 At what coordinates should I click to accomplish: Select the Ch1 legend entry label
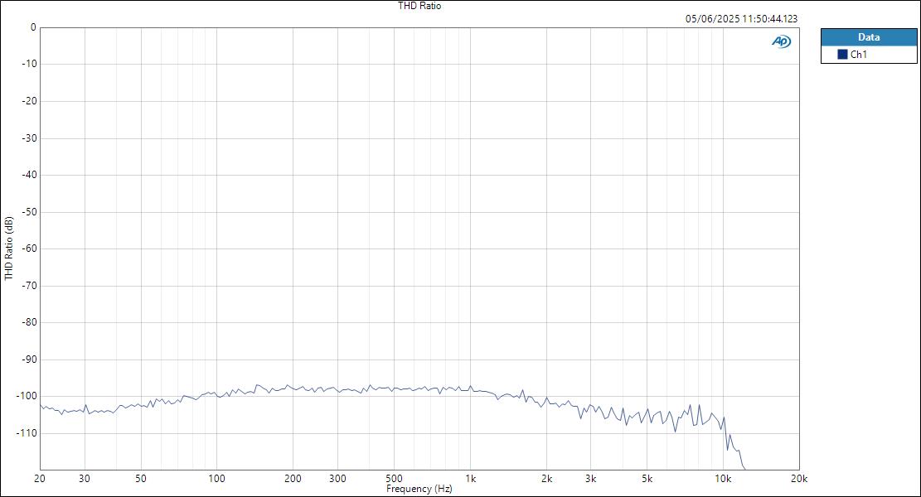click(858, 55)
